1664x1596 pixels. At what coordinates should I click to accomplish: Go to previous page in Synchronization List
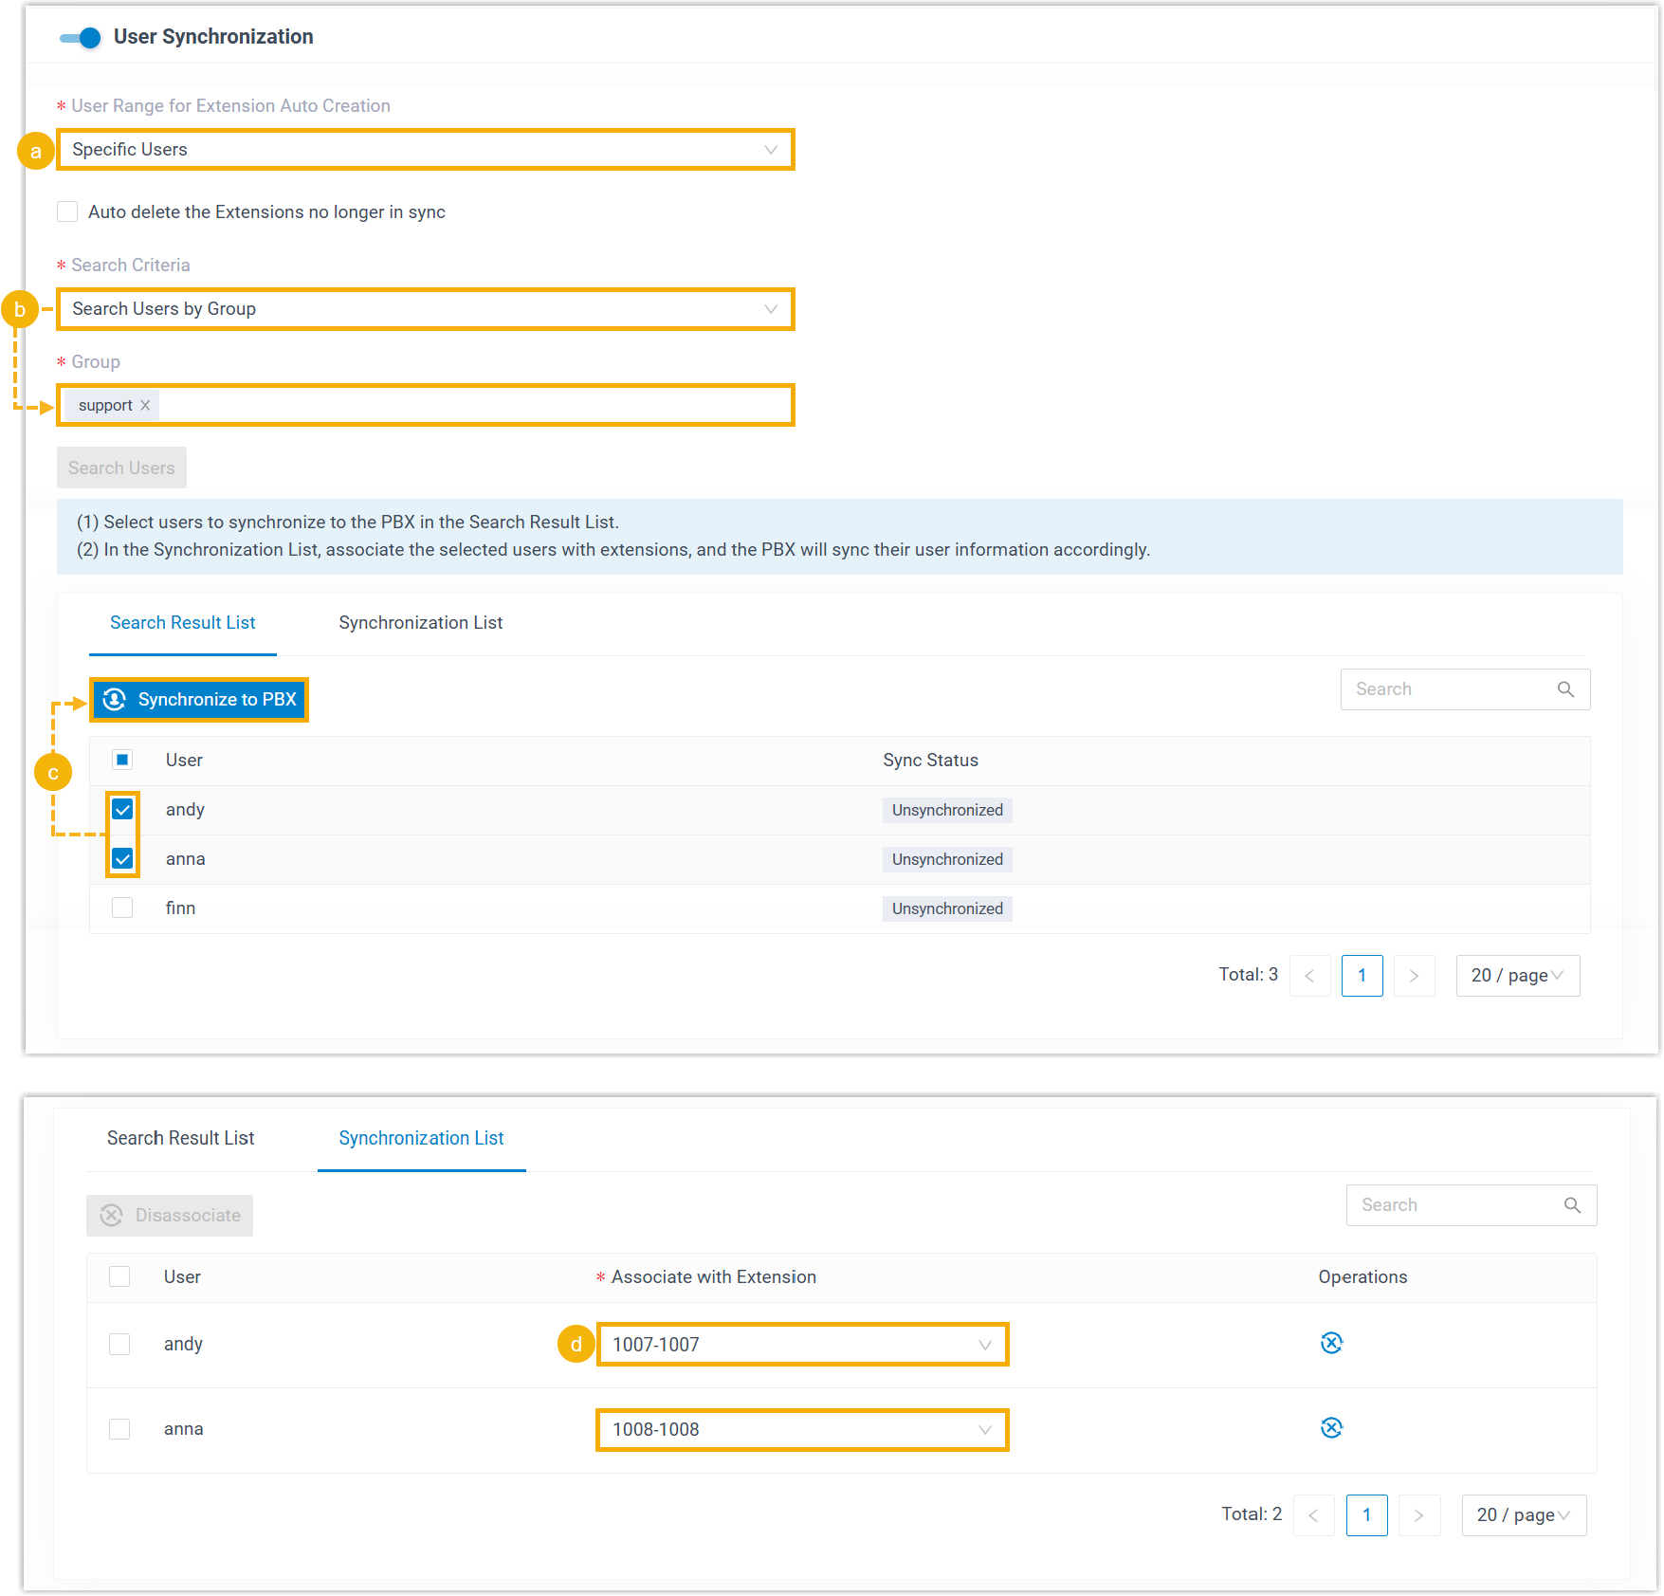[1313, 1515]
